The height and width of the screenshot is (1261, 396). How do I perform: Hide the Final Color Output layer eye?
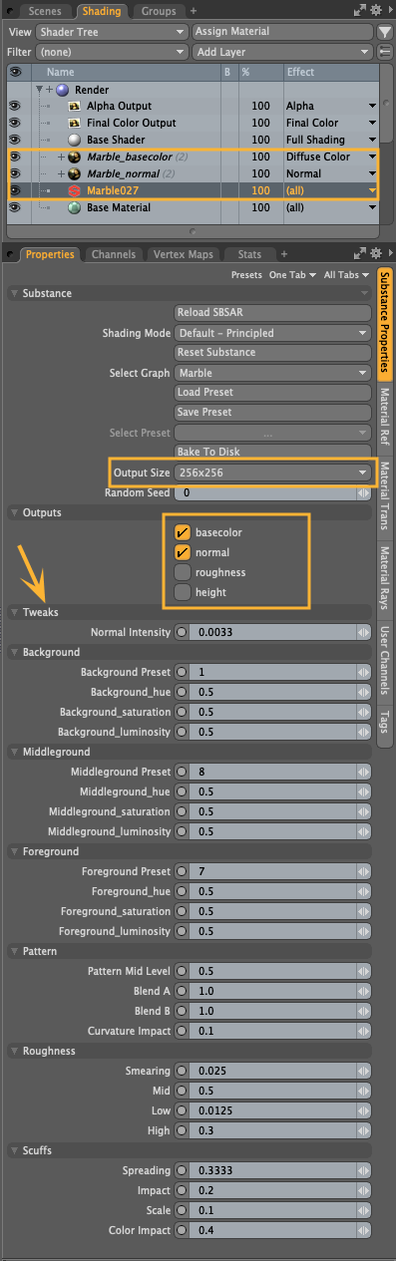pyautogui.click(x=14, y=123)
